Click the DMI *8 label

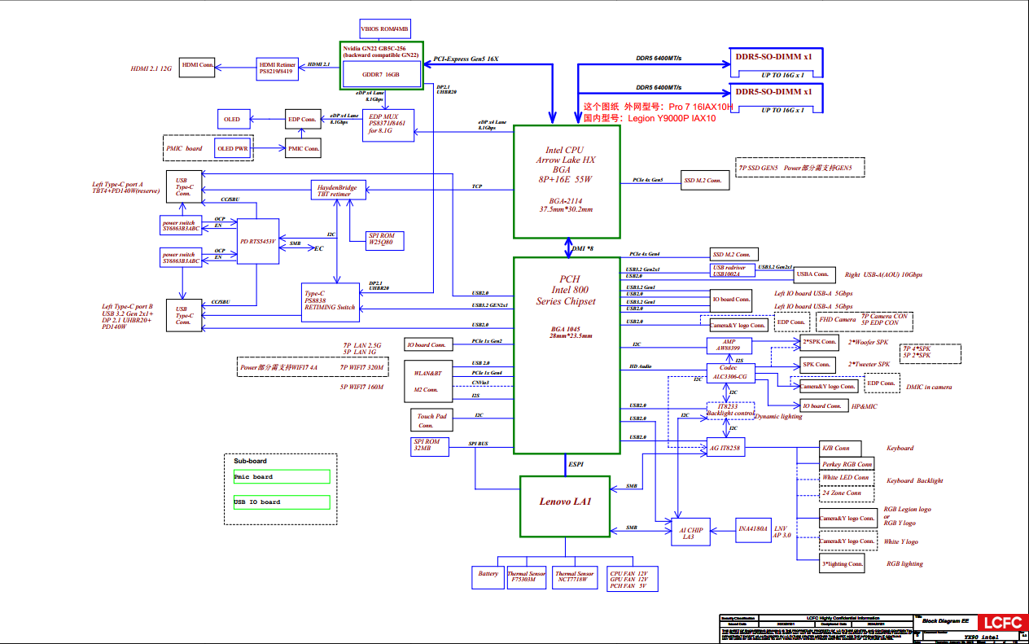pyautogui.click(x=584, y=248)
